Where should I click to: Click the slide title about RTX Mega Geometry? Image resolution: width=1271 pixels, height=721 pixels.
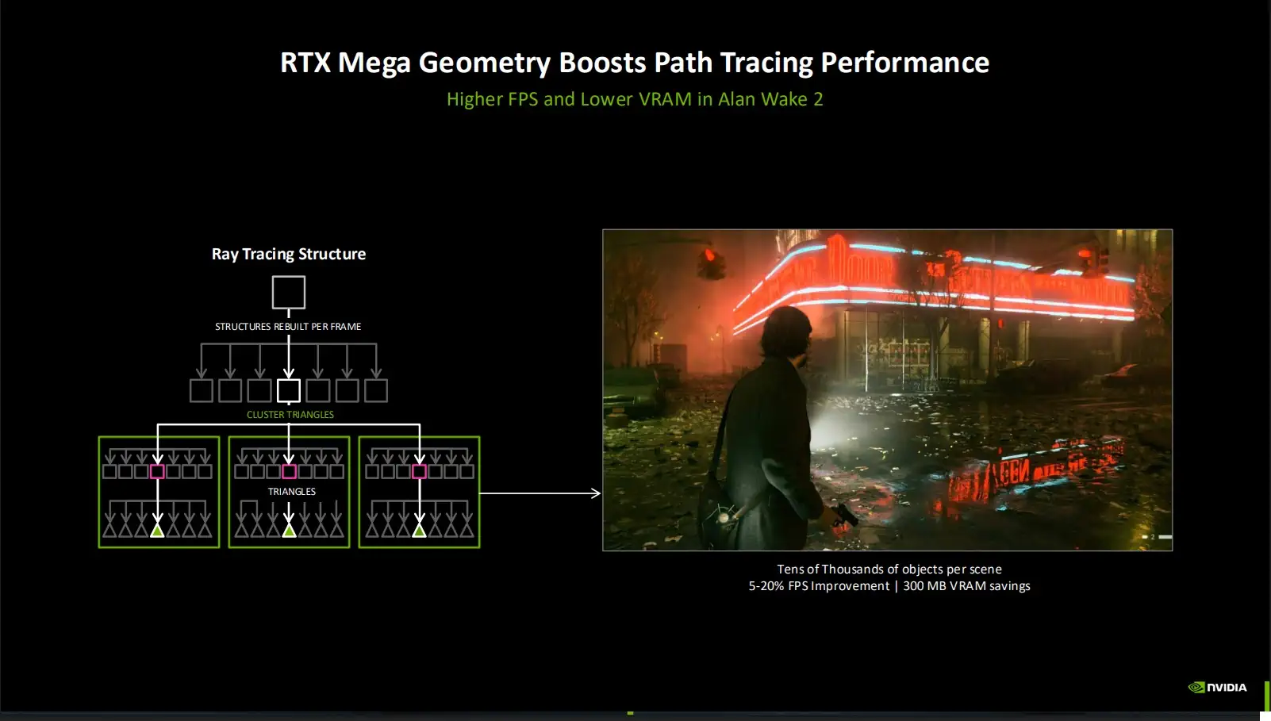(x=635, y=63)
